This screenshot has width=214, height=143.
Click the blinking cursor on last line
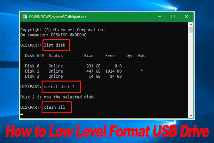tap(22, 114)
